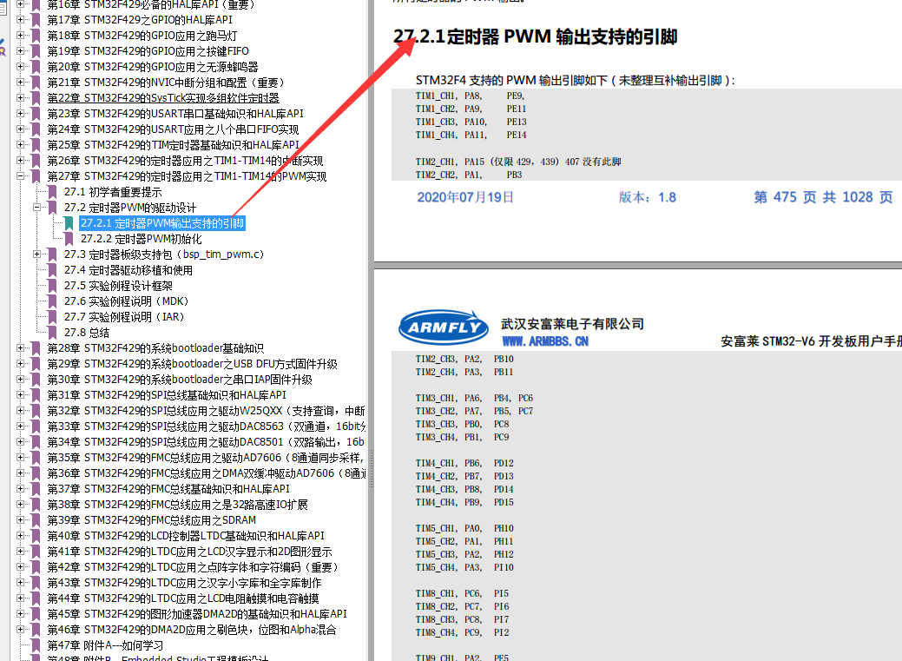The height and width of the screenshot is (661, 902).
Task: Click the line TIM4_CH4, PB9, PD15
Action: (464, 502)
